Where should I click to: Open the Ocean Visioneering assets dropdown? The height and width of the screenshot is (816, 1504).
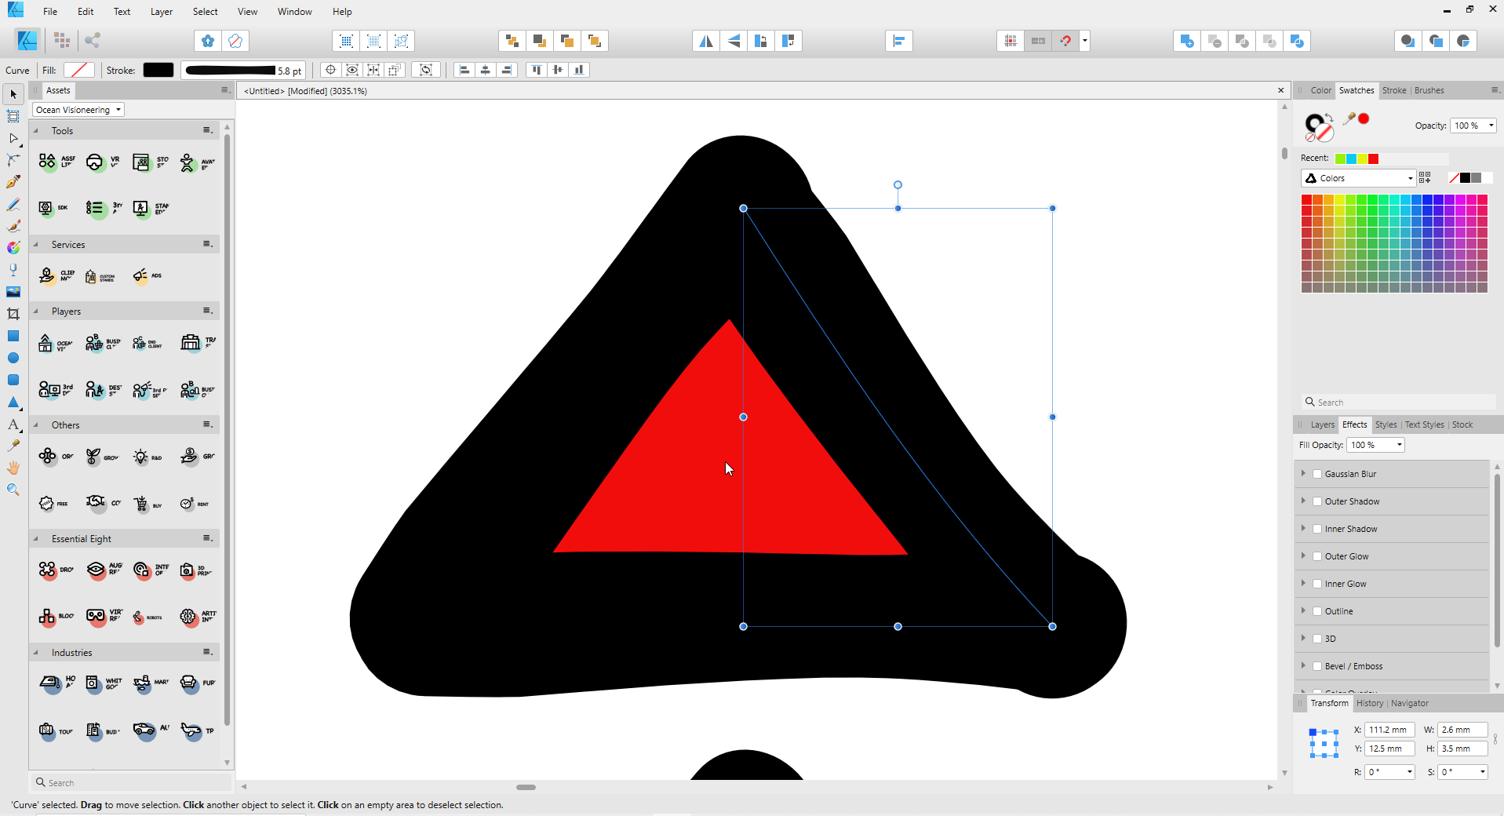coord(78,110)
